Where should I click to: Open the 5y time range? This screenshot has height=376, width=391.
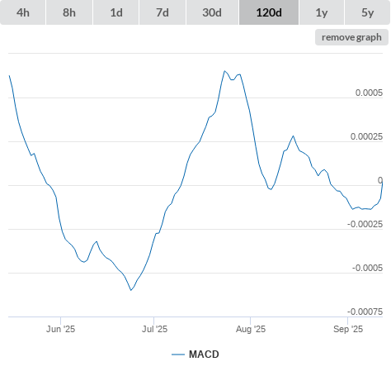pyautogui.click(x=368, y=12)
